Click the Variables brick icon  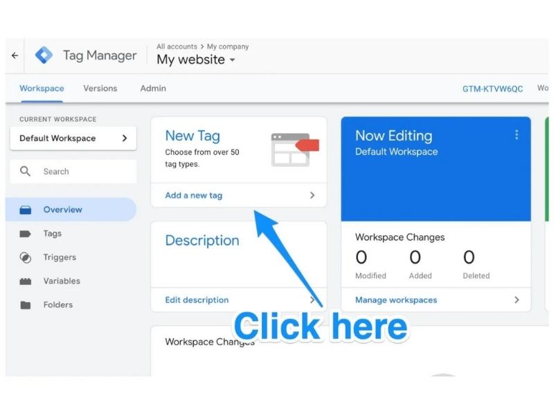(x=25, y=282)
